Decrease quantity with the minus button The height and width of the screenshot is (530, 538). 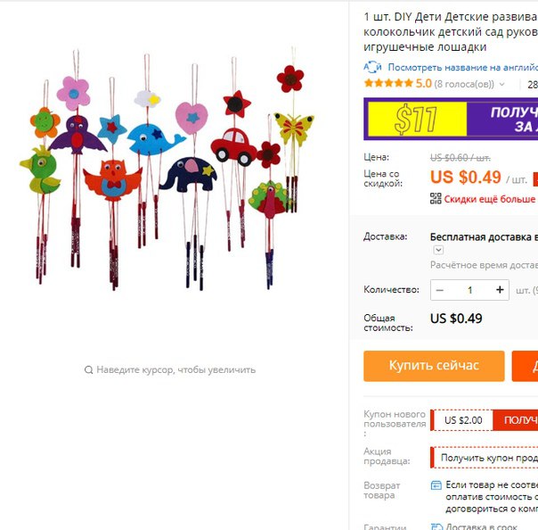click(x=439, y=290)
